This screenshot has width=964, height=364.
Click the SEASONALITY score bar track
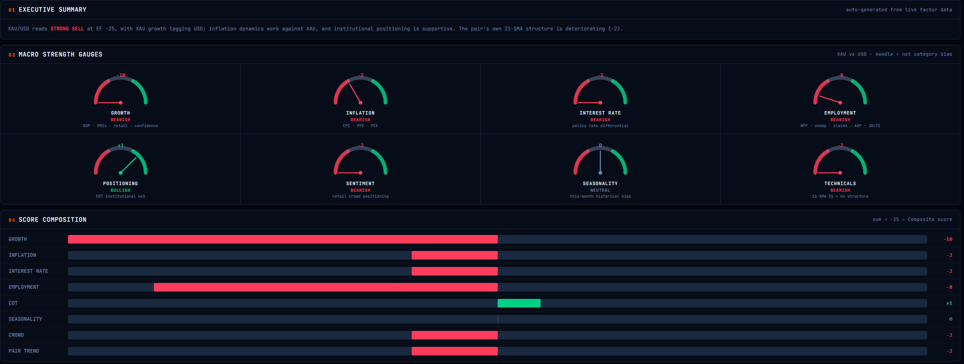pos(498,319)
